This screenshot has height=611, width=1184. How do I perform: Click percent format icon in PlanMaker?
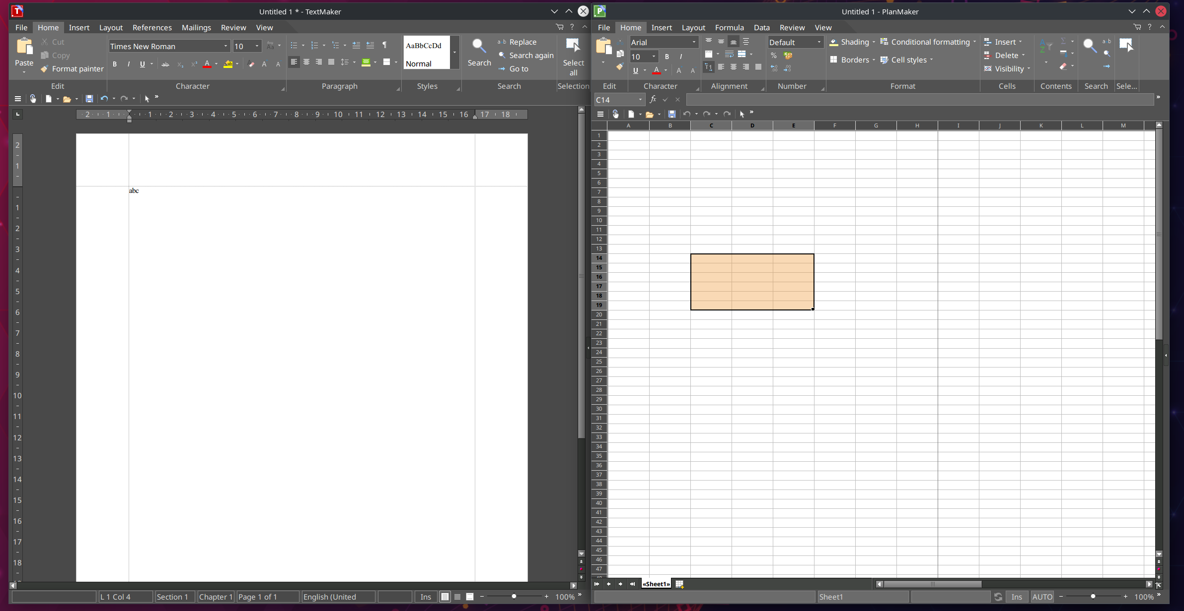[774, 56]
